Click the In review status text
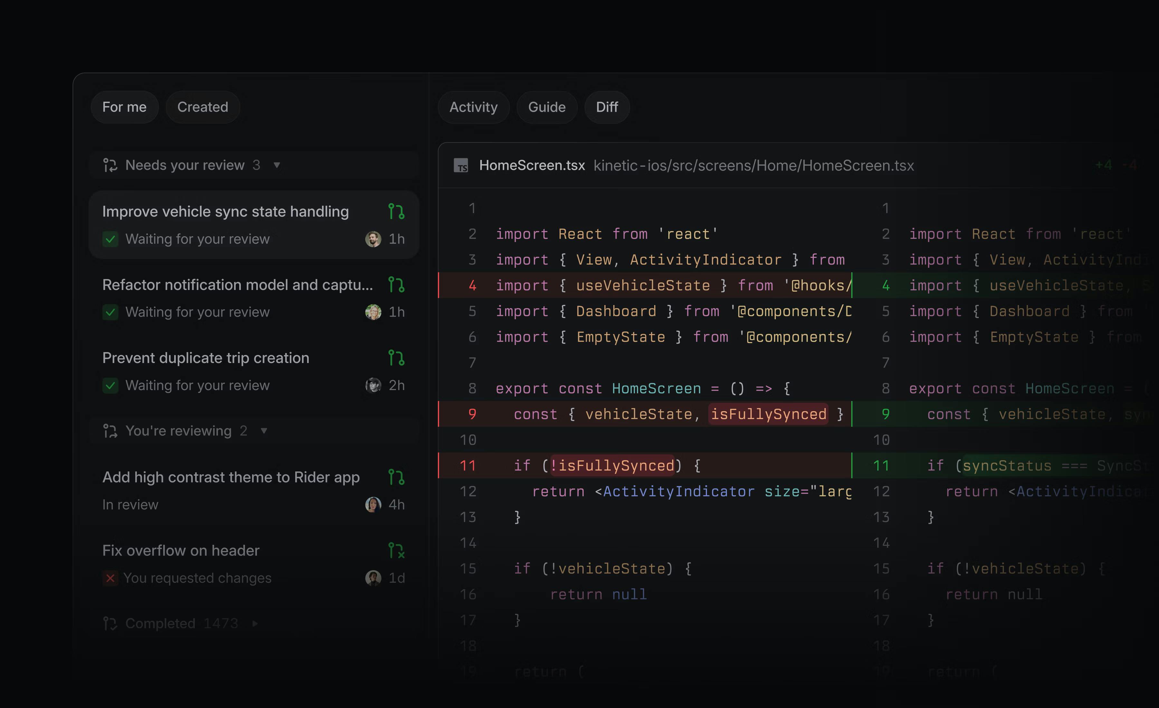Image resolution: width=1159 pixels, height=708 pixels. tap(130, 504)
